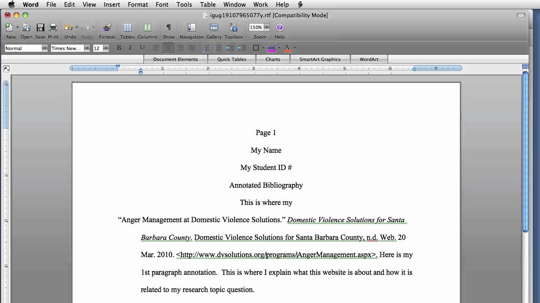Screen dimensions: 540x303
Task: Toggle Italic formatting
Action: tap(130, 48)
